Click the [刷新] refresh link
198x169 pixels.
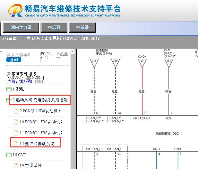[x=40, y=81]
